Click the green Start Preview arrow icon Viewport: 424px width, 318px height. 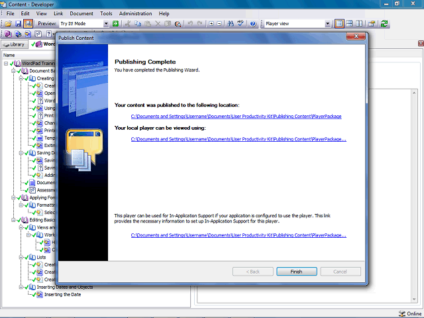(115, 24)
